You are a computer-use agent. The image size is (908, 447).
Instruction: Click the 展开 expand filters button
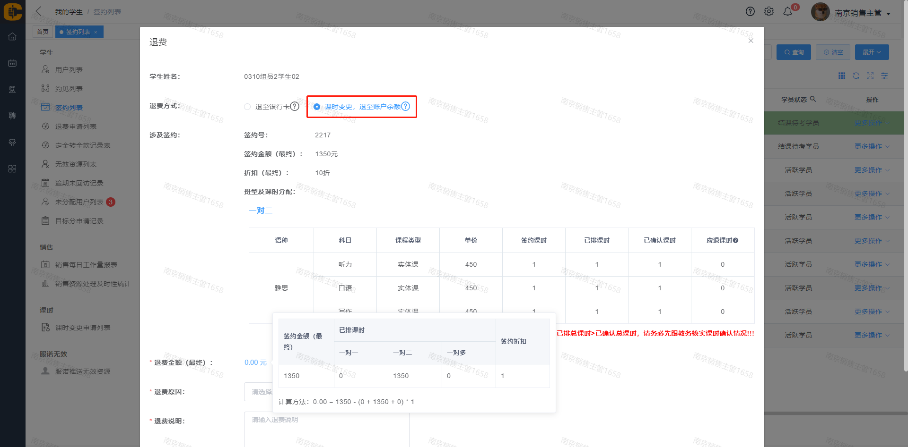point(872,52)
